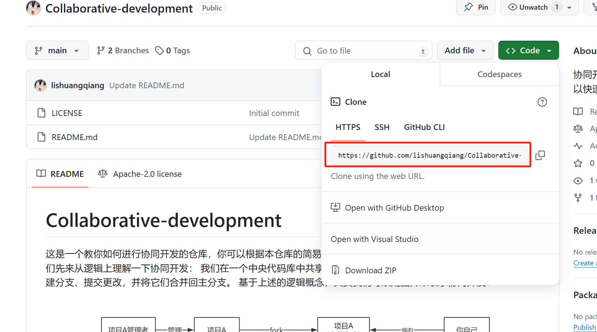This screenshot has height=332, width=597.
Task: Open the main branch dropdown
Action: pyautogui.click(x=57, y=50)
